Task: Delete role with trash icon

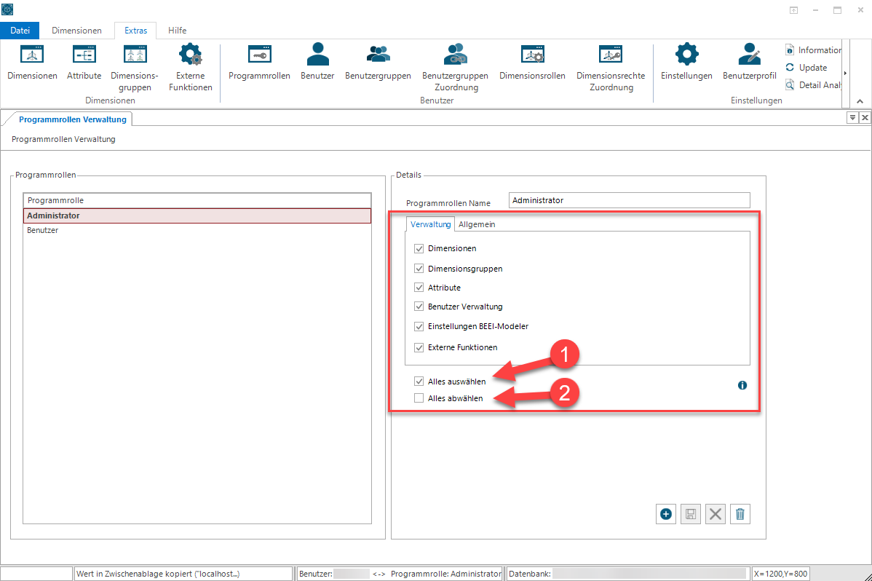Action: point(740,514)
